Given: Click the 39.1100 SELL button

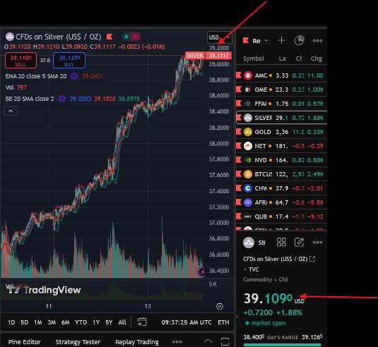Looking at the screenshot, I should pyautogui.click(x=20, y=61).
